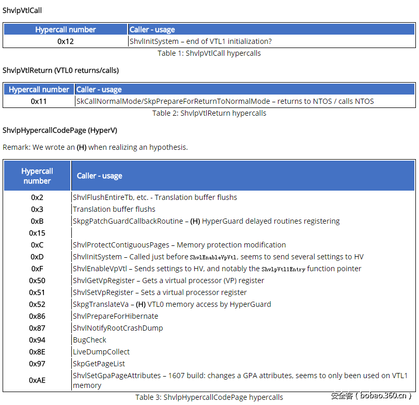
Task: Click the ShvlEnableVpVtl row description
Action: [x=217, y=269]
